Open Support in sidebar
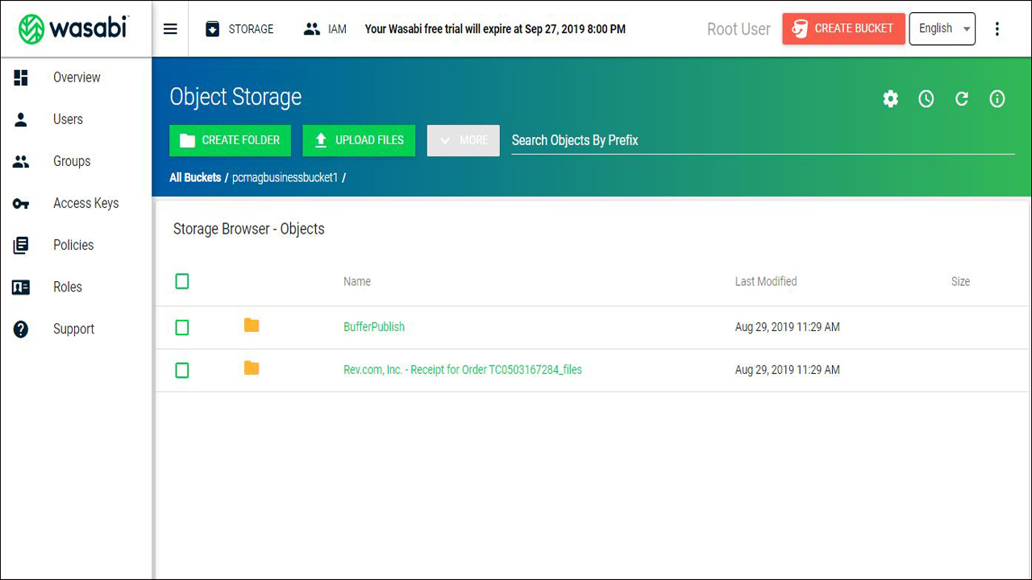 [x=73, y=329]
